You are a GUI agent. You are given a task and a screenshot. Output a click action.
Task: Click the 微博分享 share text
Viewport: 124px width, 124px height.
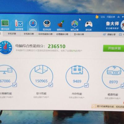(111, 34)
